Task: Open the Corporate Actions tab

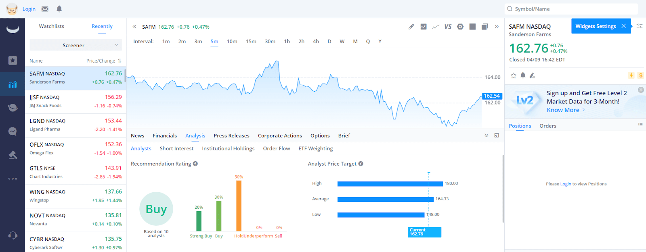Action: tap(280, 136)
